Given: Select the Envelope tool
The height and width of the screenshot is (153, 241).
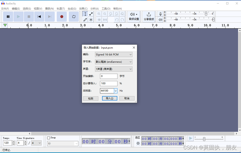Looking at the screenshot, I should (91, 14).
